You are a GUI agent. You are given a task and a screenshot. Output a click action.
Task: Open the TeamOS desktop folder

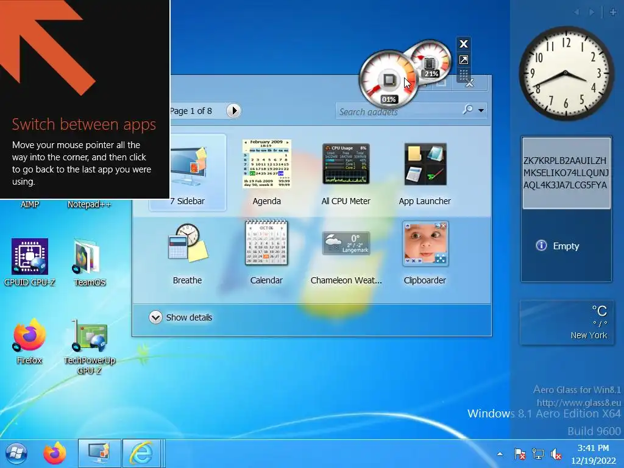pos(90,263)
